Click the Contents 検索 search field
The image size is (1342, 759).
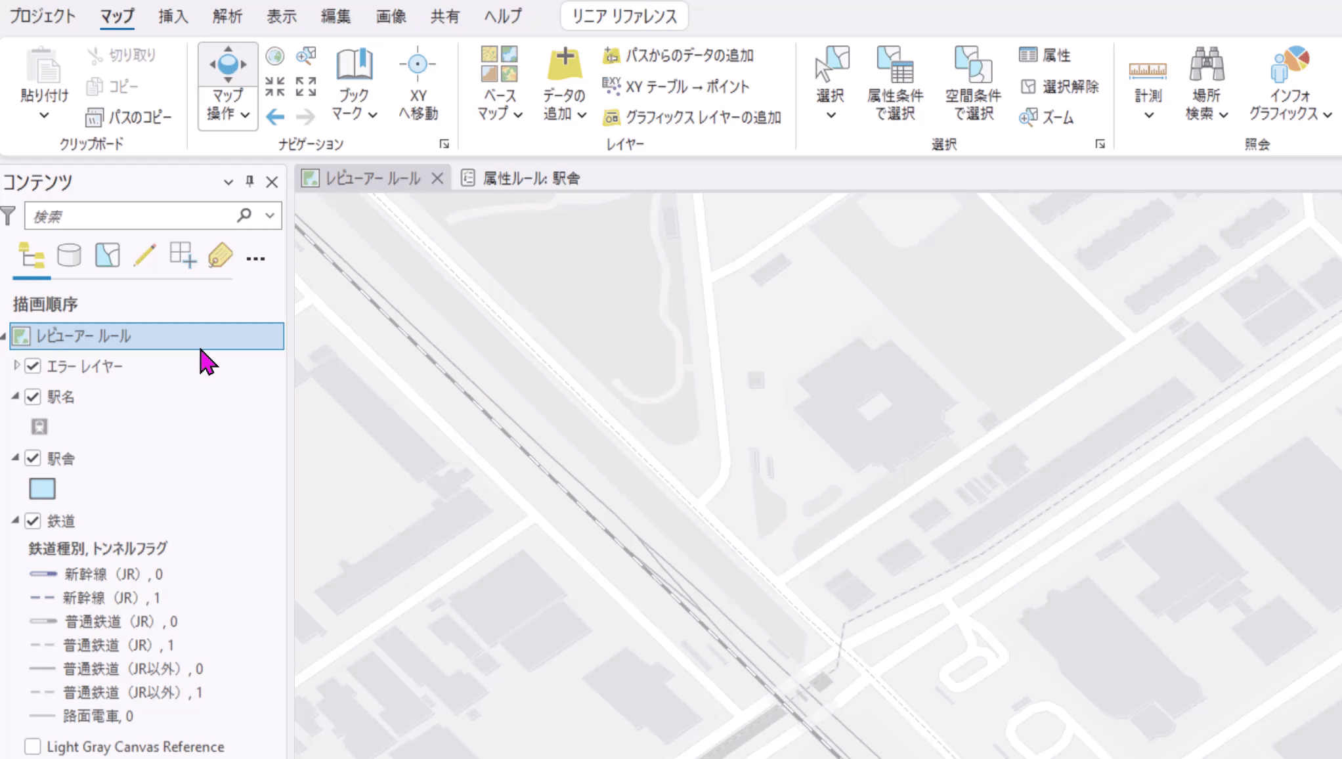coord(131,216)
